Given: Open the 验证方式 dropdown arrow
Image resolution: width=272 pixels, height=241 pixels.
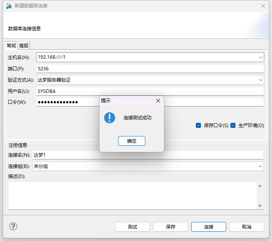Looking at the screenshot, I should [261, 80].
